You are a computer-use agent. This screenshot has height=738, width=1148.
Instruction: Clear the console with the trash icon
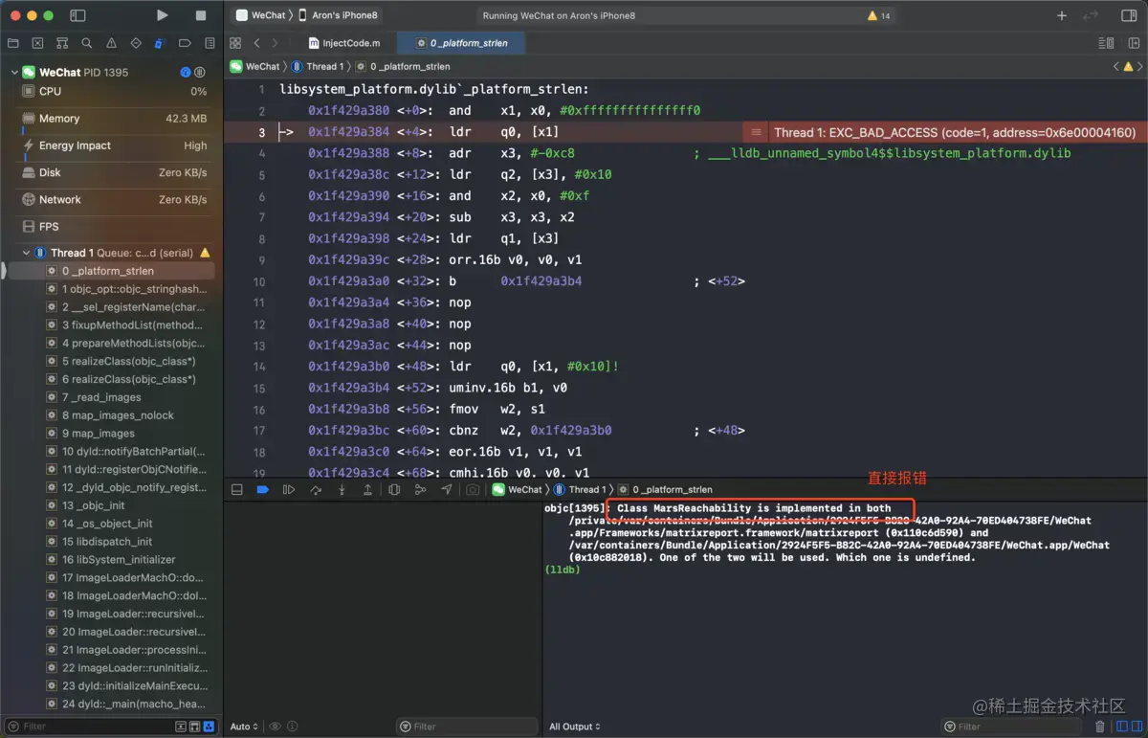pyautogui.click(x=1099, y=727)
